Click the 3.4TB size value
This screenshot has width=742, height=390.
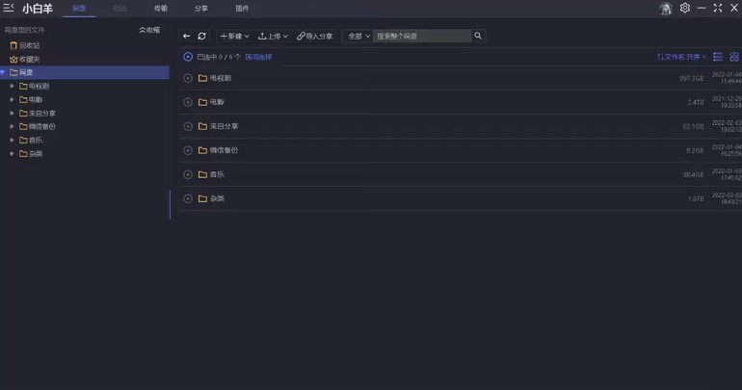pyautogui.click(x=696, y=102)
